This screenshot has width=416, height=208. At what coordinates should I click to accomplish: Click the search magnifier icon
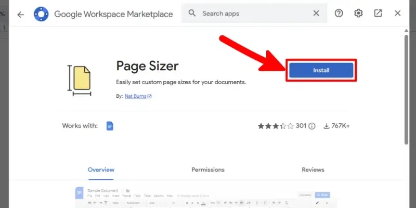click(192, 13)
